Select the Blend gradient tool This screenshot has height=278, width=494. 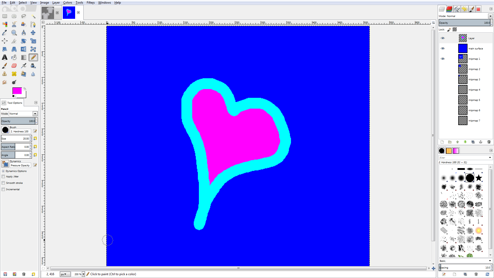coord(24,57)
